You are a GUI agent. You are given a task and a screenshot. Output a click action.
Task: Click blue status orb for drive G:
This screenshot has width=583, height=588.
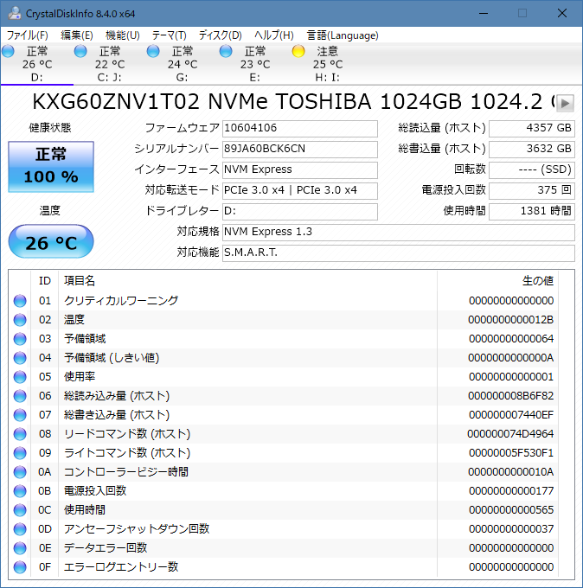tap(153, 51)
